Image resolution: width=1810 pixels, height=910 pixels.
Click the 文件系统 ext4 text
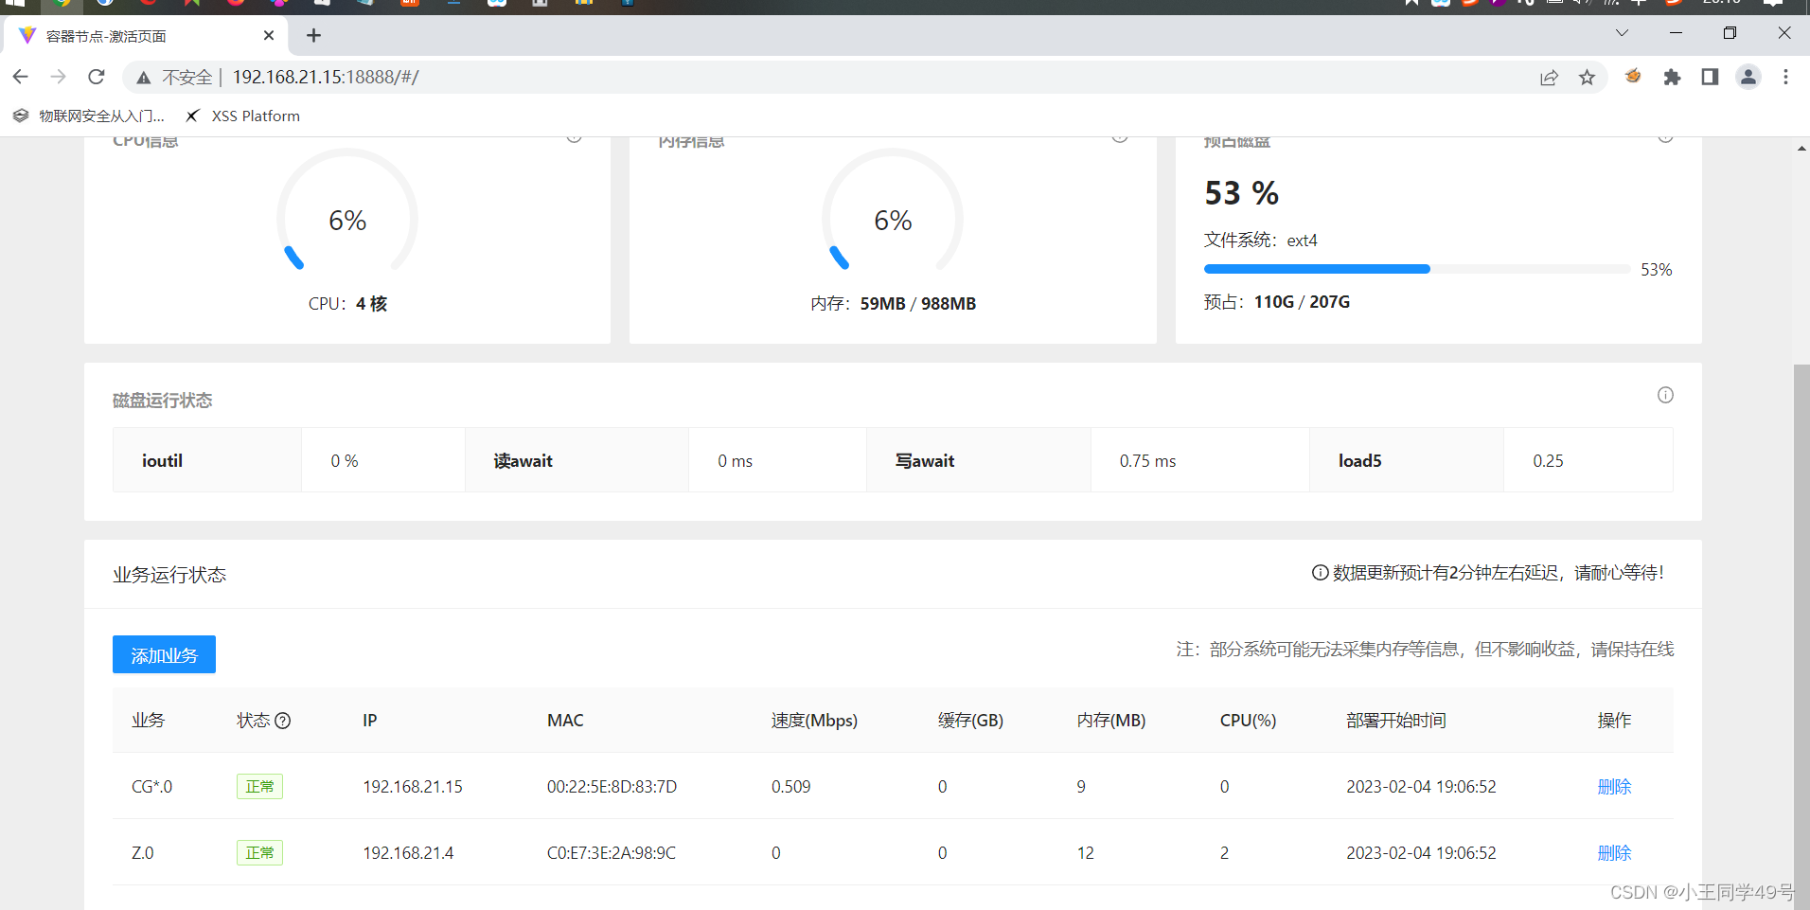pos(1260,240)
